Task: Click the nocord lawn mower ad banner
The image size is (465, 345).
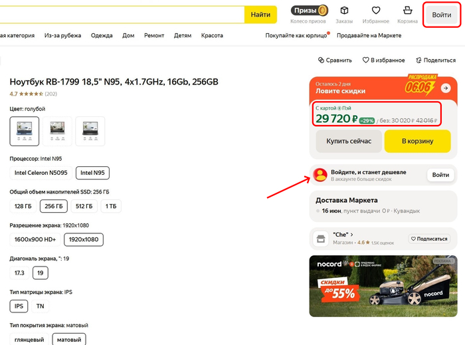Action: [x=383, y=286]
